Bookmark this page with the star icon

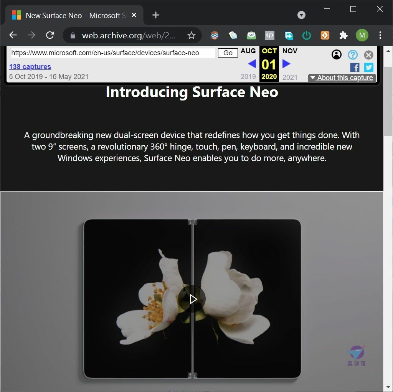(x=192, y=36)
